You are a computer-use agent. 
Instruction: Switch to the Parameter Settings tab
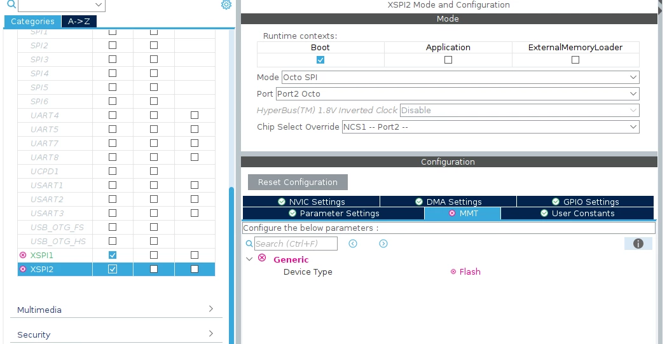[x=333, y=214]
